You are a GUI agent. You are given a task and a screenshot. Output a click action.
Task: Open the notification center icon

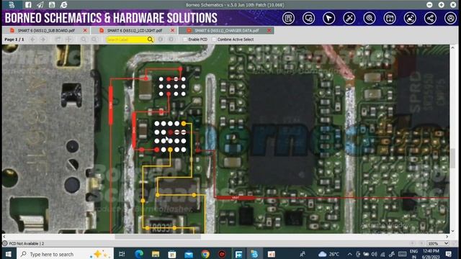pos(449,254)
